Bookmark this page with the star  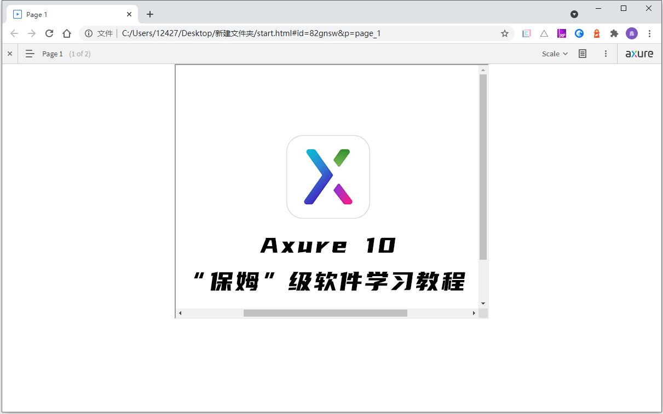[505, 33]
